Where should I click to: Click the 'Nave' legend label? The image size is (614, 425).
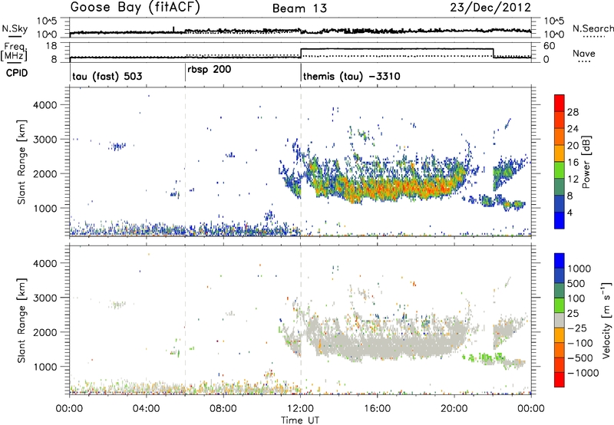pyautogui.click(x=584, y=53)
